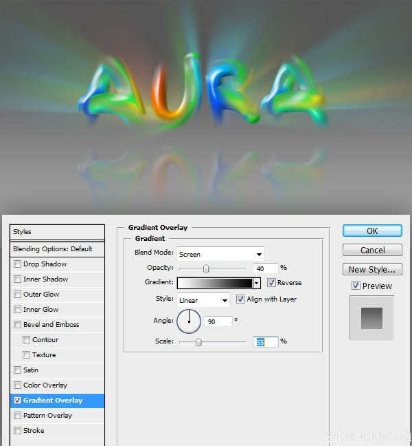Select the Drop Shadow label
The image size is (412, 446).
click(x=45, y=264)
